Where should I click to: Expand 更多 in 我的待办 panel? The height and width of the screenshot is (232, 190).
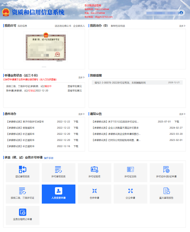tap(182, 26)
